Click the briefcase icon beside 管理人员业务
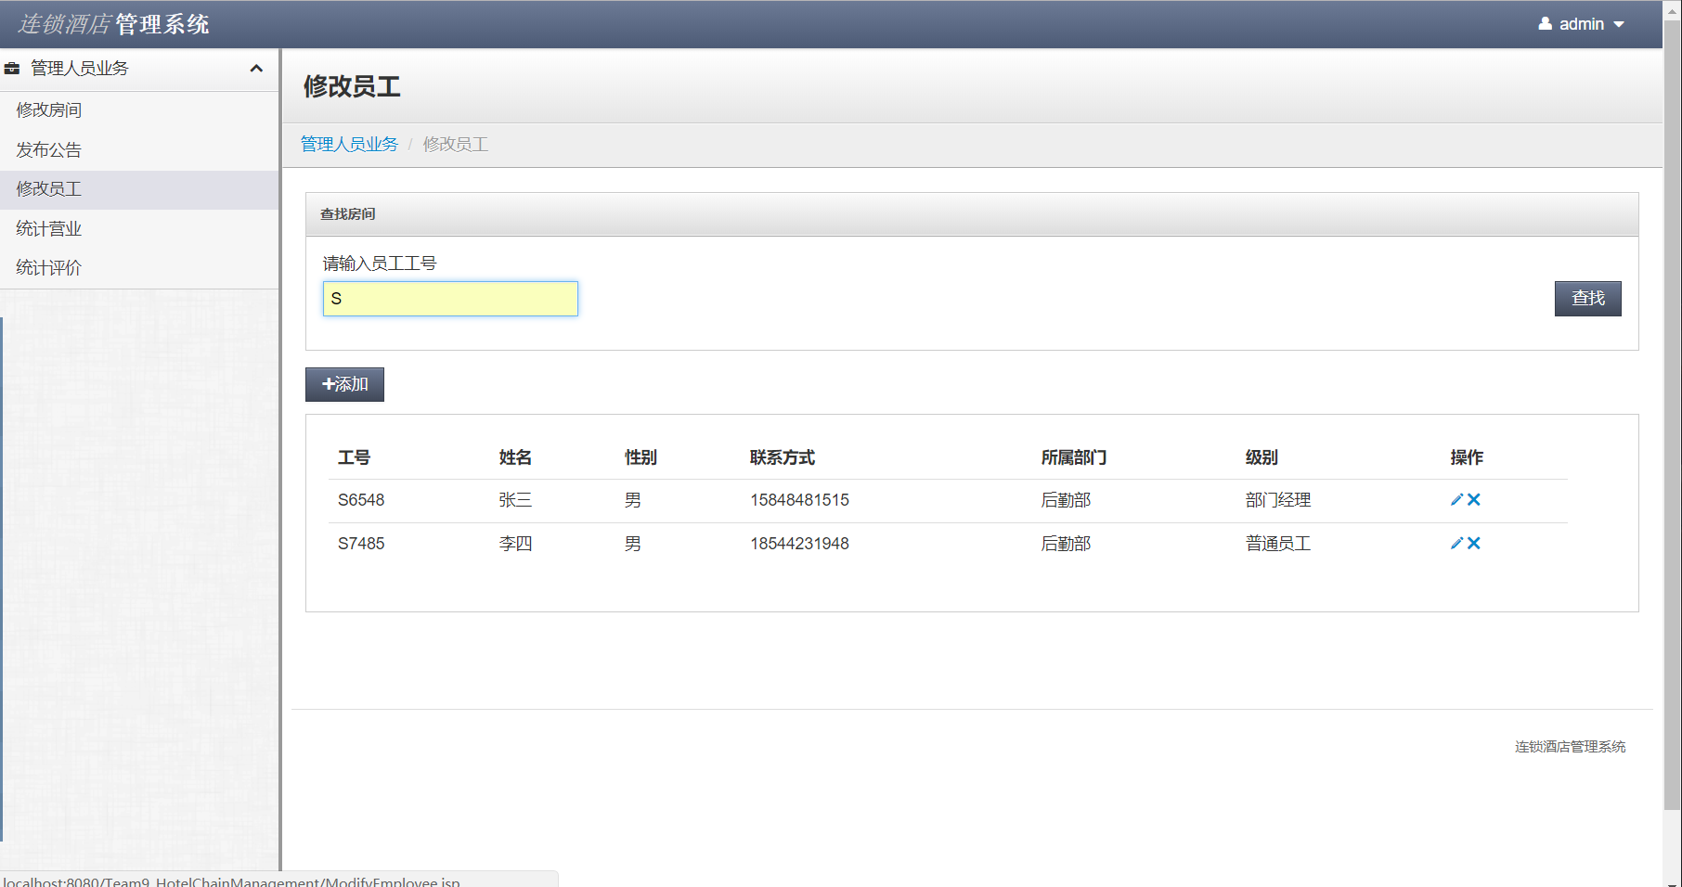The height and width of the screenshot is (887, 1682). [12, 69]
